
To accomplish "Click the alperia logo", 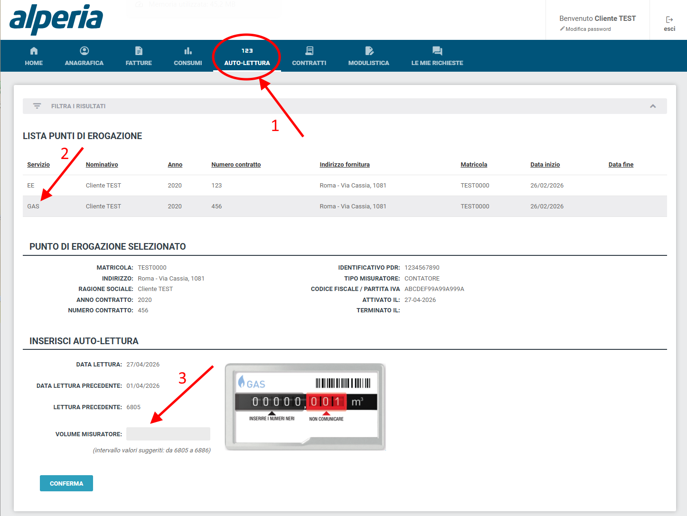I will click(x=56, y=19).
